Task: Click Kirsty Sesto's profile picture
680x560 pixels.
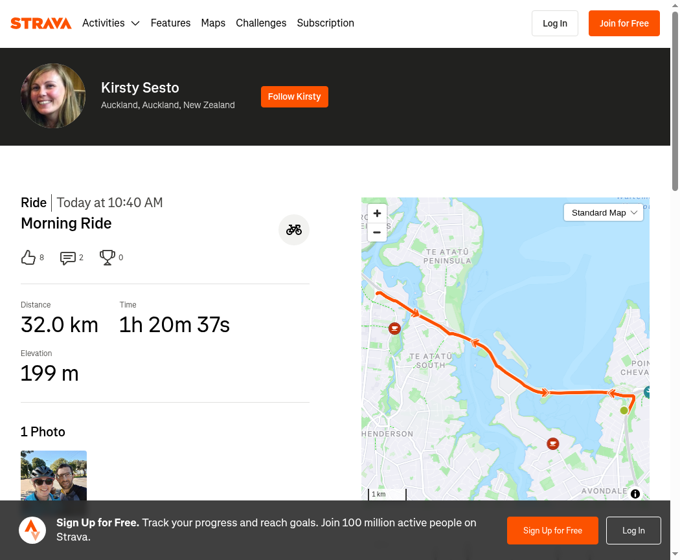Action: (x=53, y=96)
